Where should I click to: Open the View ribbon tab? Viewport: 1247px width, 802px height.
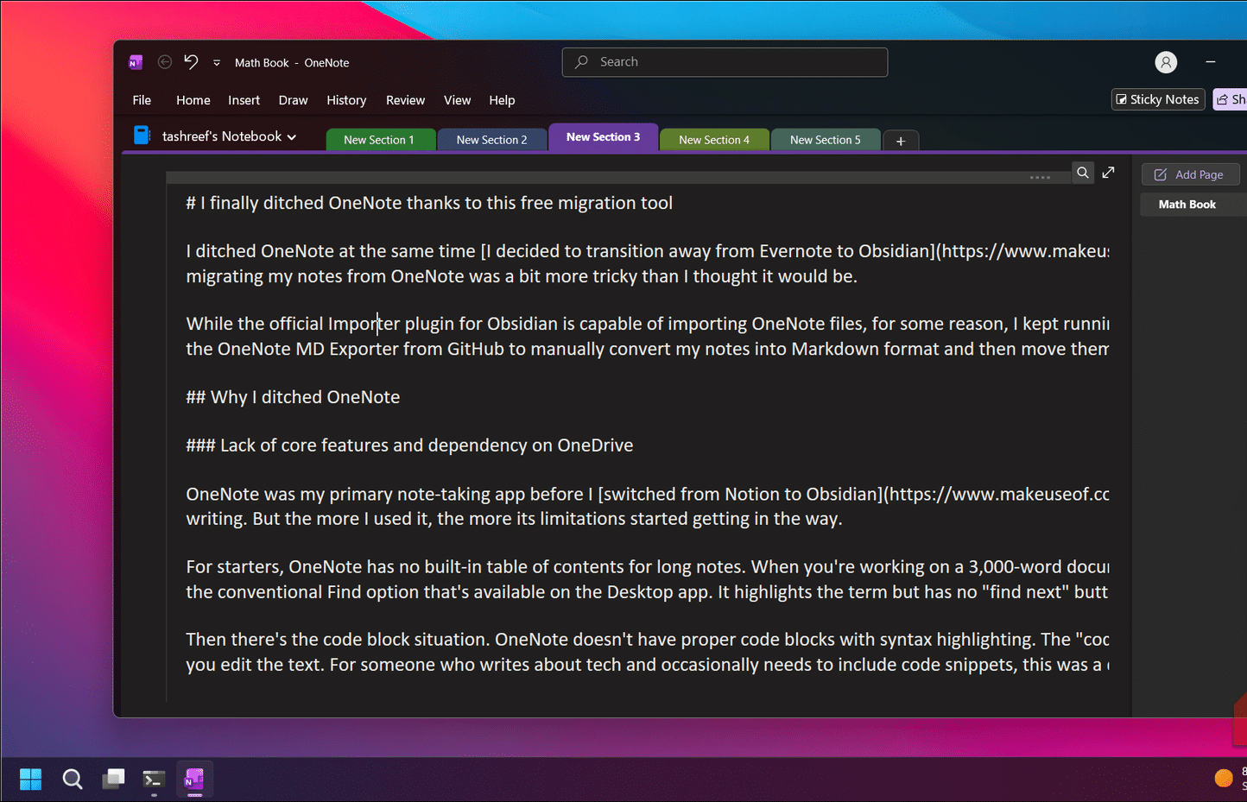pos(457,100)
